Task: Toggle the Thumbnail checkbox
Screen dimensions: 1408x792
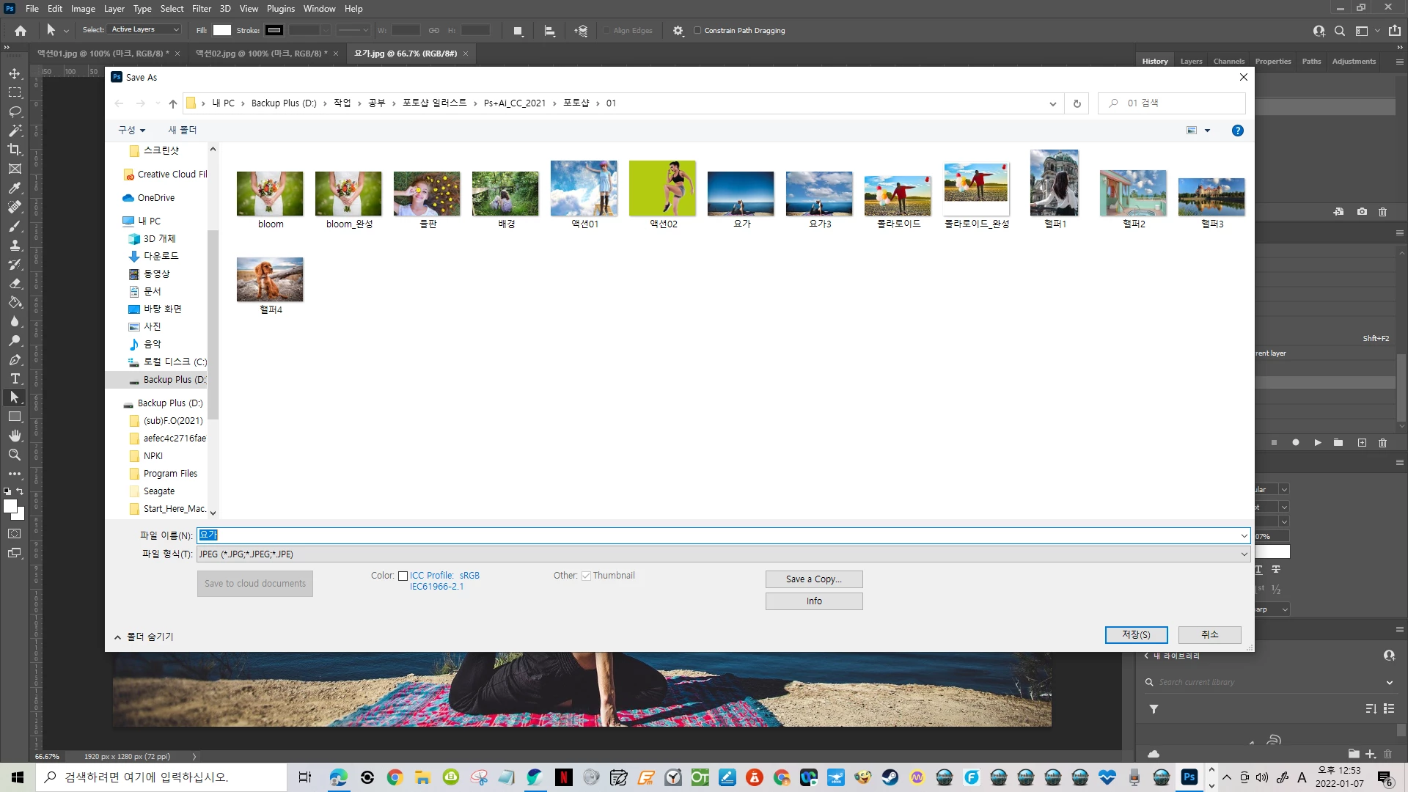Action: [x=586, y=576]
